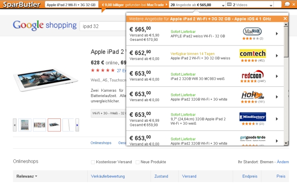
Task: Go to previous thumbnail with left arrow
Action: click(x=15, y=124)
